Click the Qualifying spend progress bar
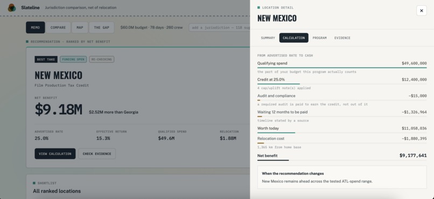The width and height of the screenshot is (434, 199). tap(342, 67)
